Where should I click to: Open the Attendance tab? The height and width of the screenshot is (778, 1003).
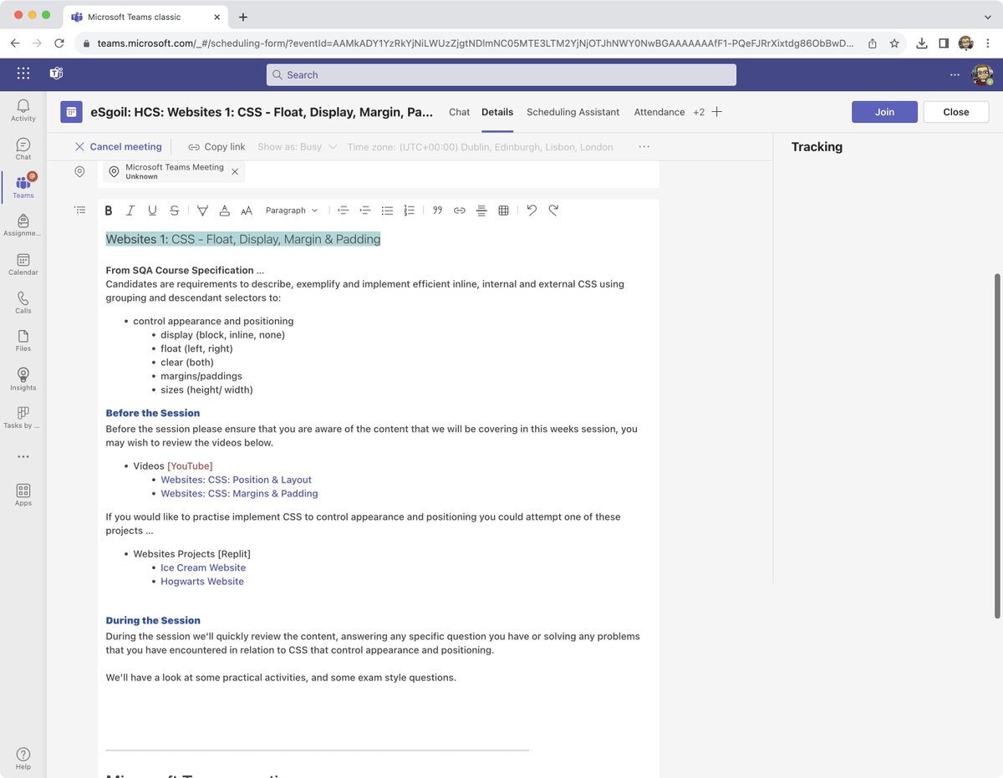point(659,112)
